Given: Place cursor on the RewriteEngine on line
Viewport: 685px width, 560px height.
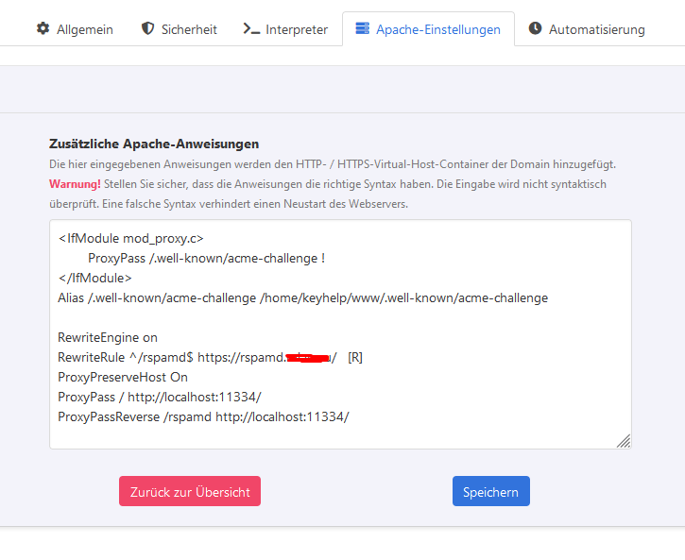Looking at the screenshot, I should pos(108,337).
